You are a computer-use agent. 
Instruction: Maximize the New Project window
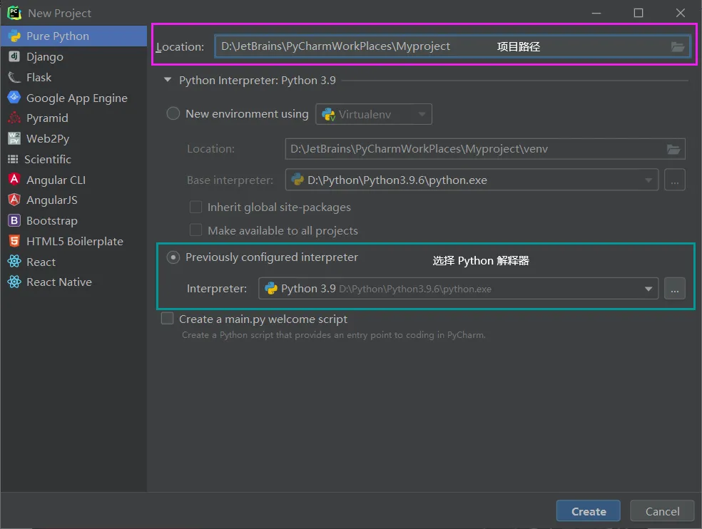coord(639,13)
